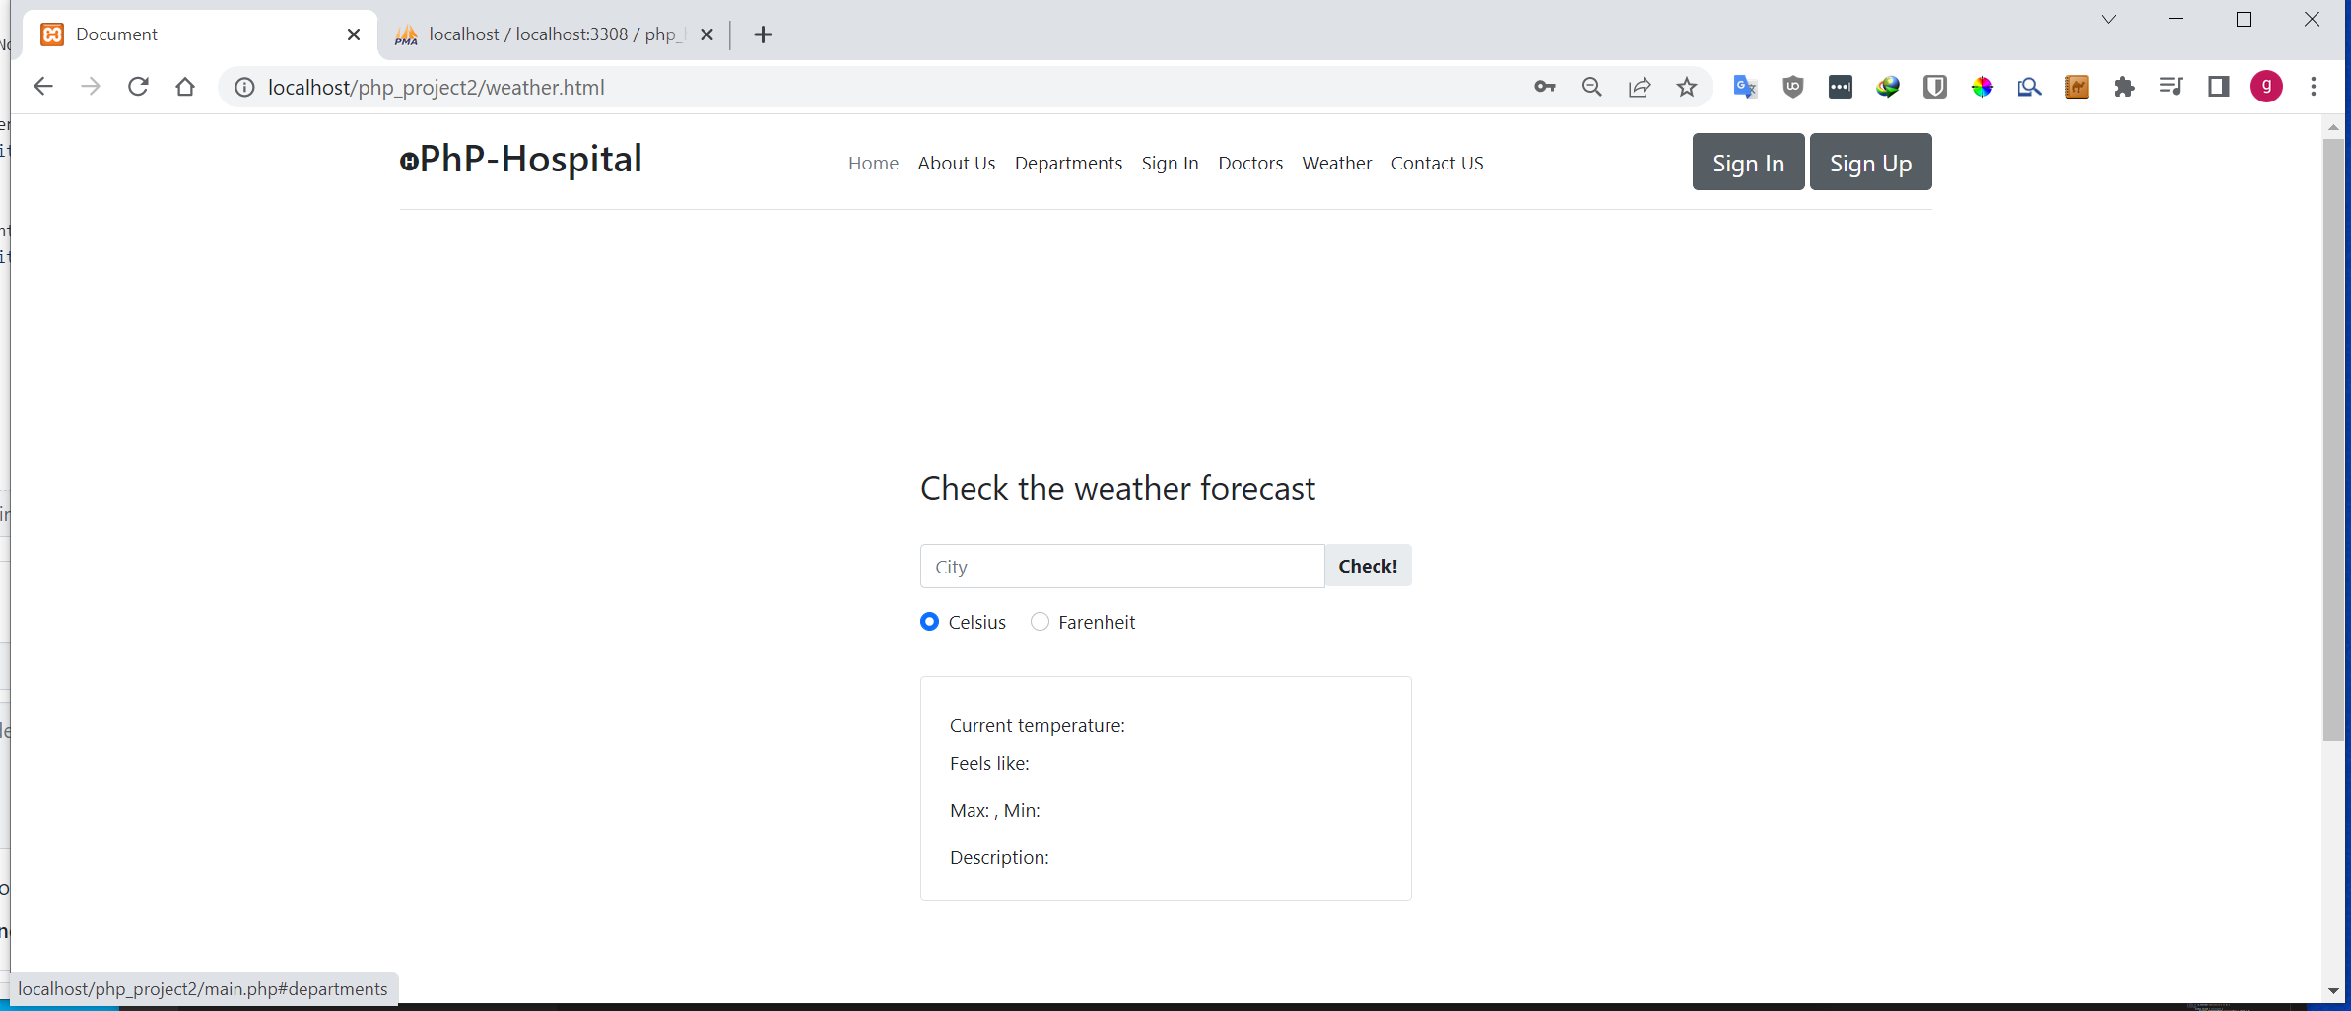Click the Check! button
2351x1011 pixels.
(x=1368, y=566)
